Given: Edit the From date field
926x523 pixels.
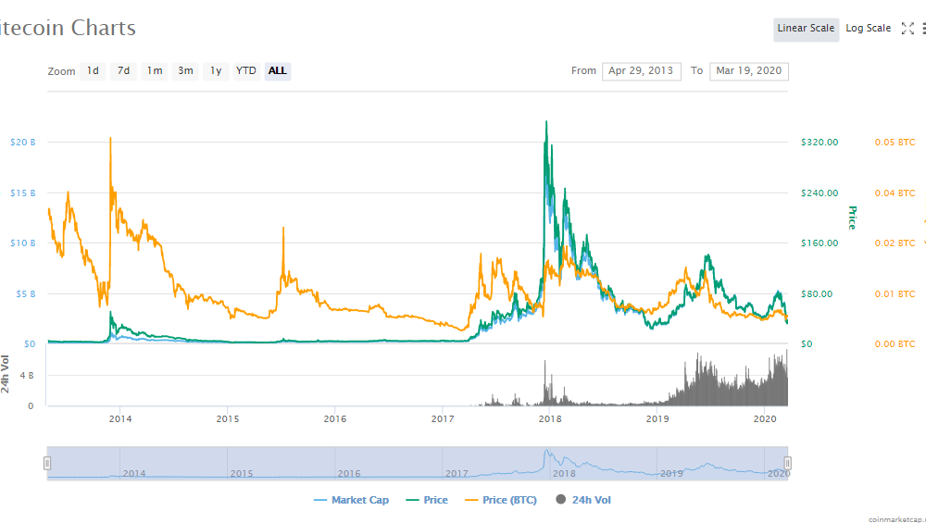Looking at the screenshot, I should click(x=642, y=71).
